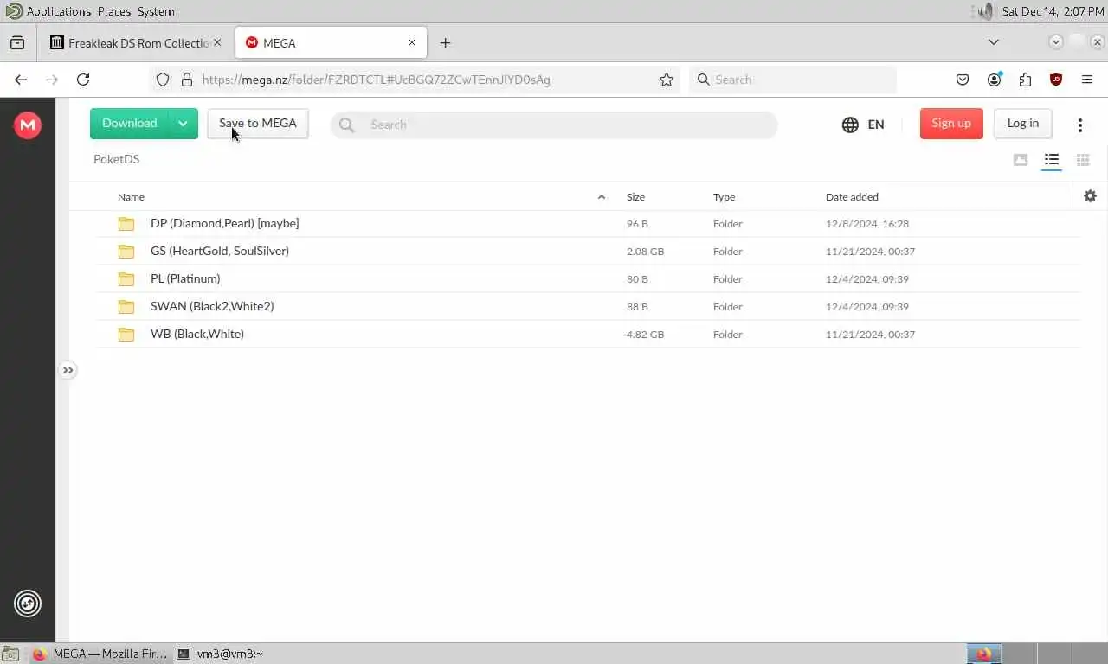The image size is (1108, 664).
Task: Sort by the Type column header
Action: (724, 197)
